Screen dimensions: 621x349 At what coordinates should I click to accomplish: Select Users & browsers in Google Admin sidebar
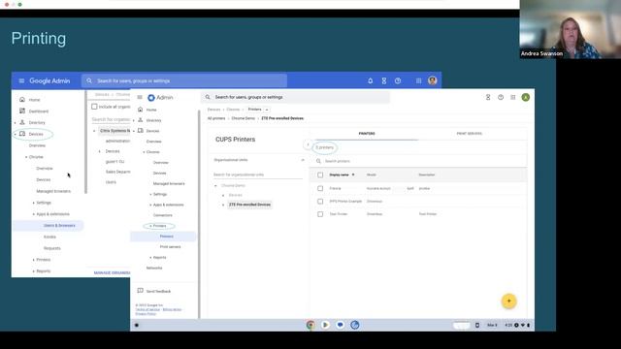point(59,226)
